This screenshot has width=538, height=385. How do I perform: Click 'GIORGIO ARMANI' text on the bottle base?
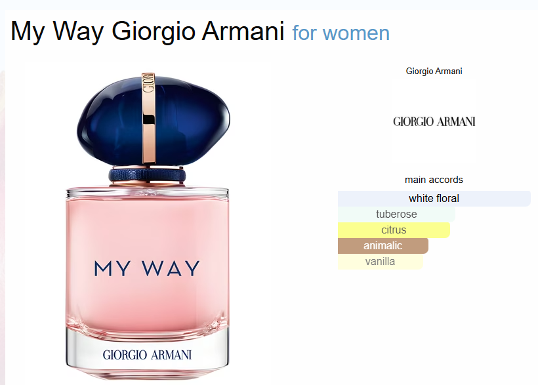tap(147, 355)
